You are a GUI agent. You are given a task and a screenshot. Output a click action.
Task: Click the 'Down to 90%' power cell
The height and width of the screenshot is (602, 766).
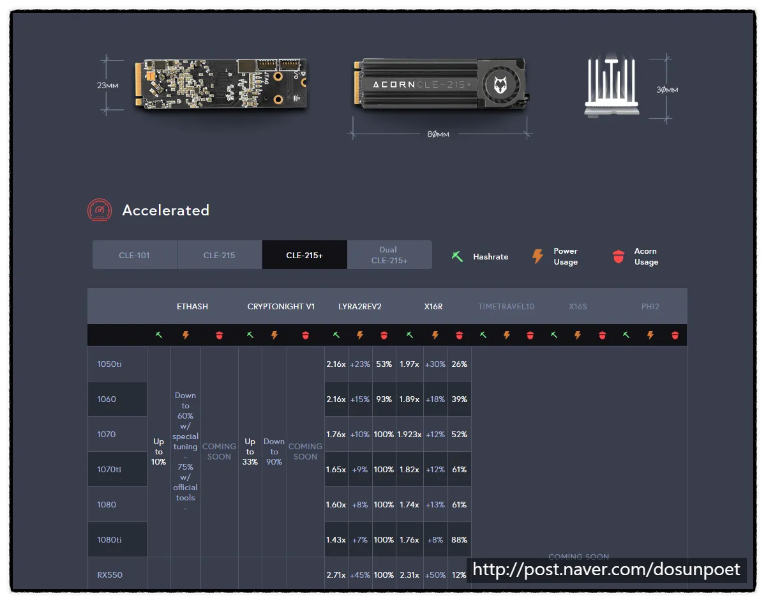[274, 452]
